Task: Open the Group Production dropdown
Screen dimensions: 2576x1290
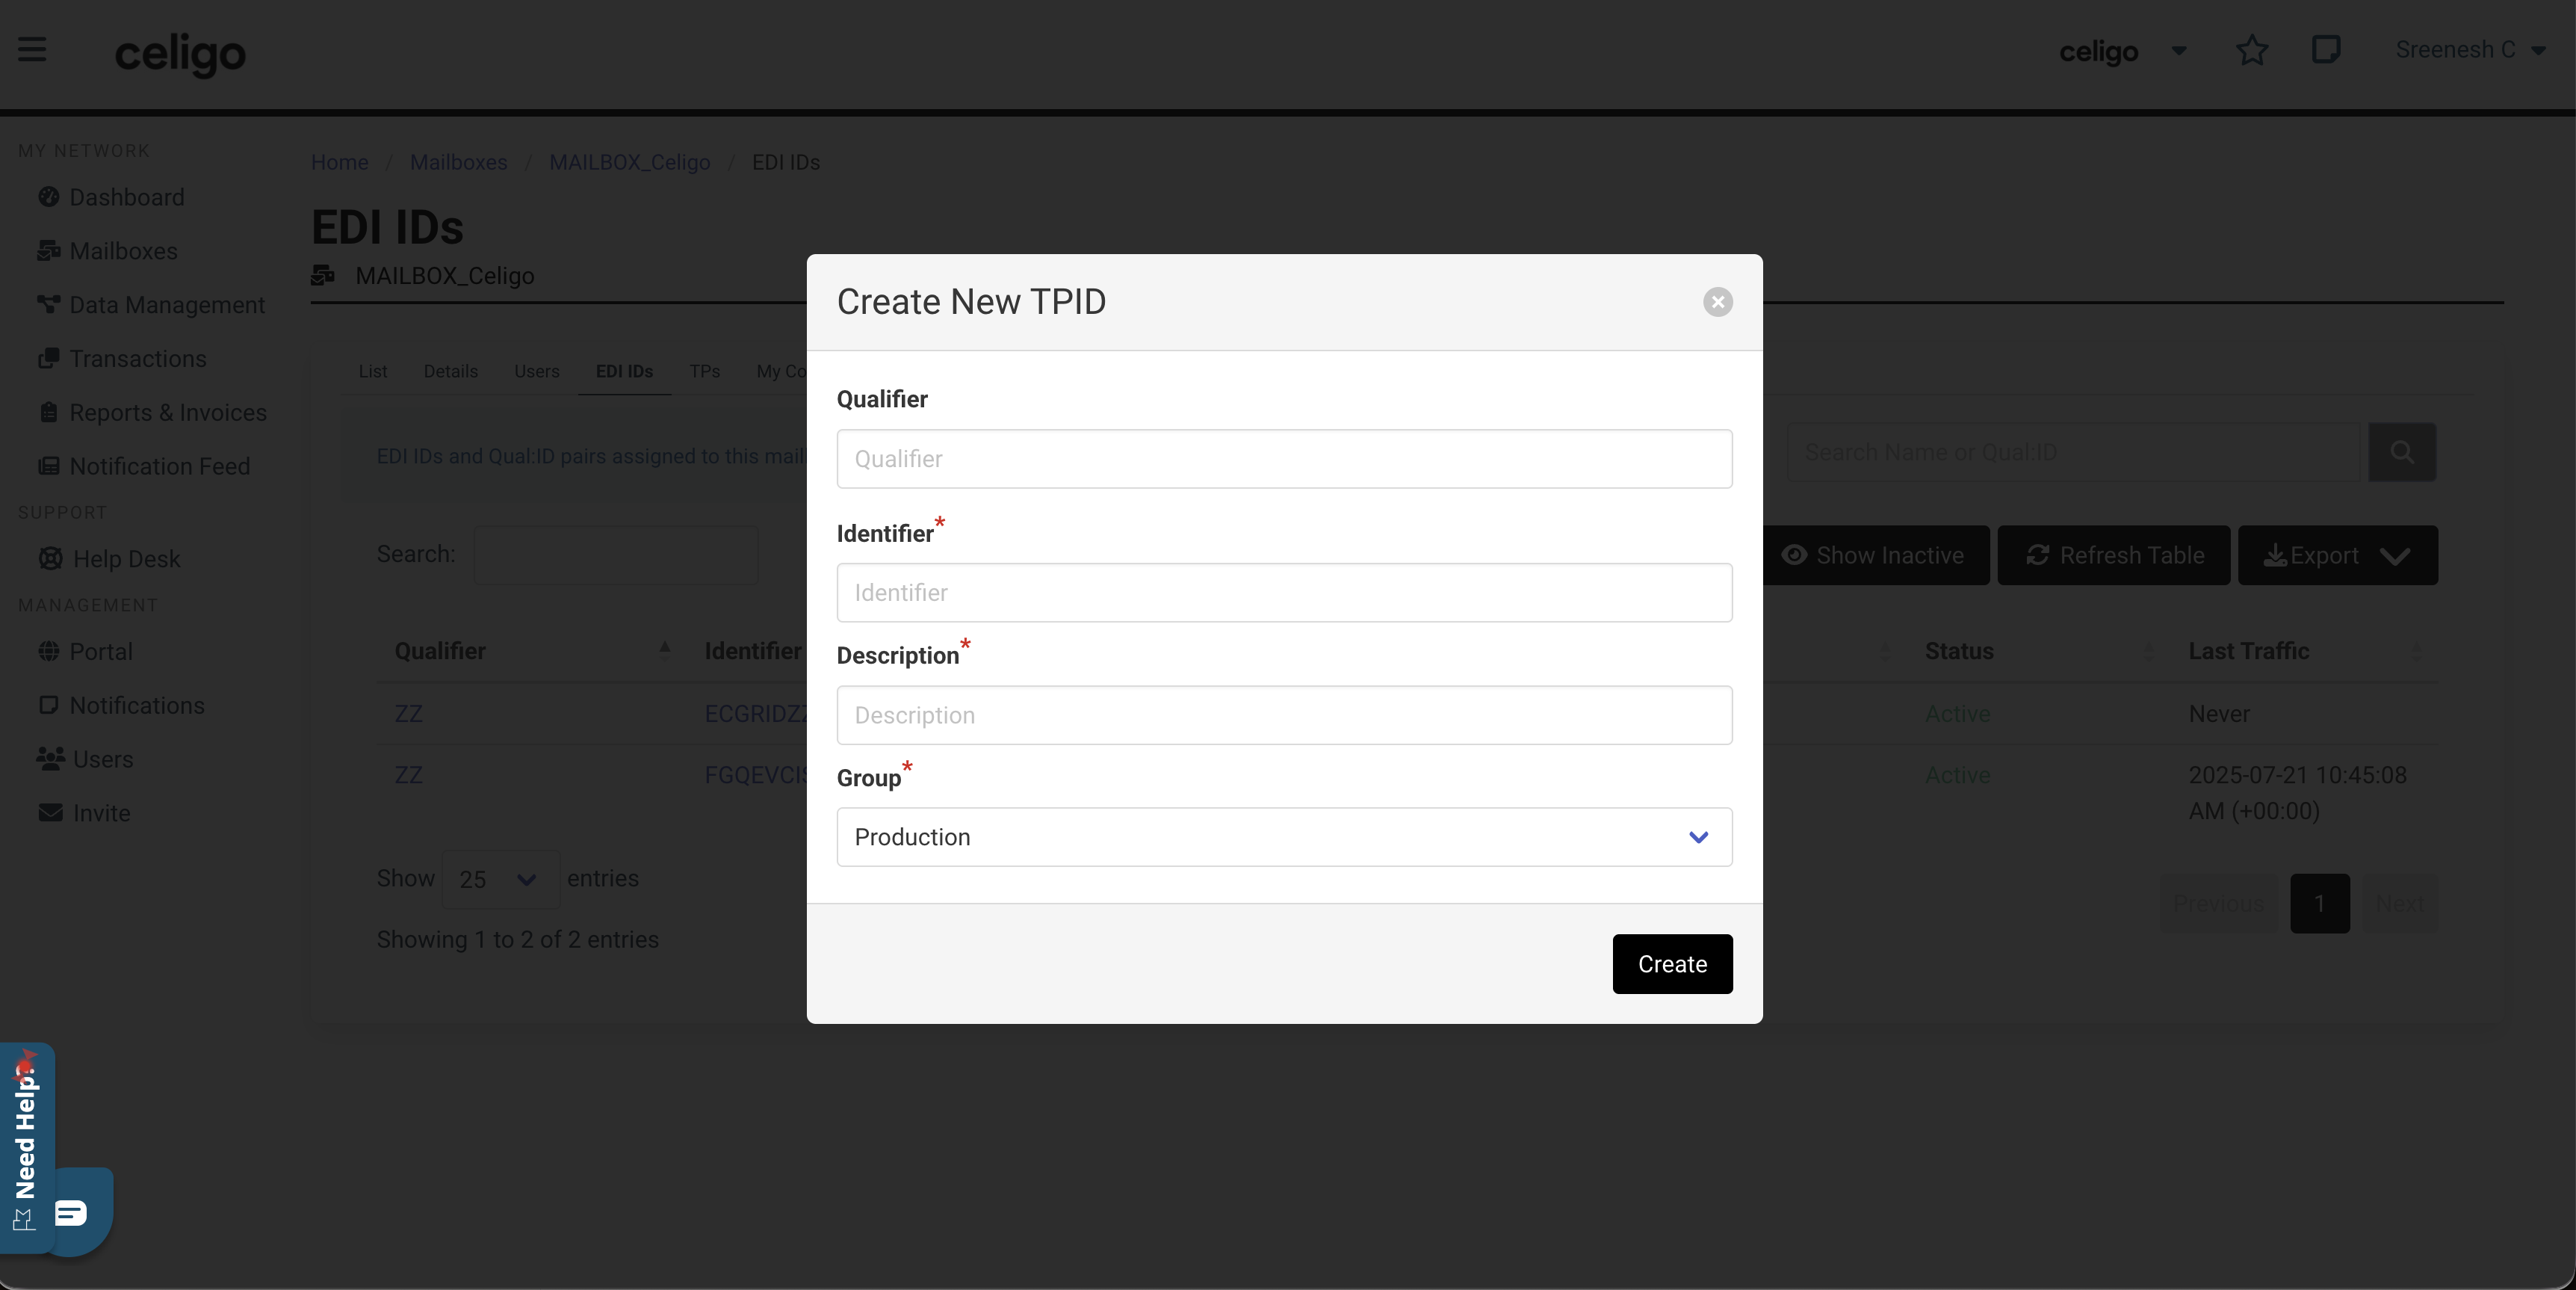Action: (x=1284, y=836)
